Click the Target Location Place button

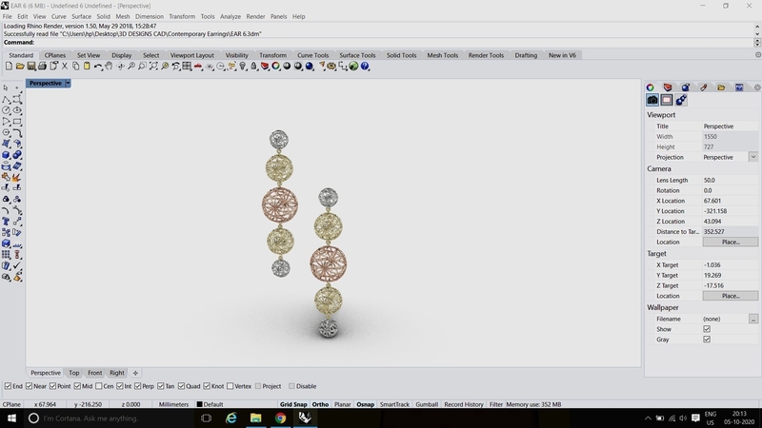pos(730,296)
